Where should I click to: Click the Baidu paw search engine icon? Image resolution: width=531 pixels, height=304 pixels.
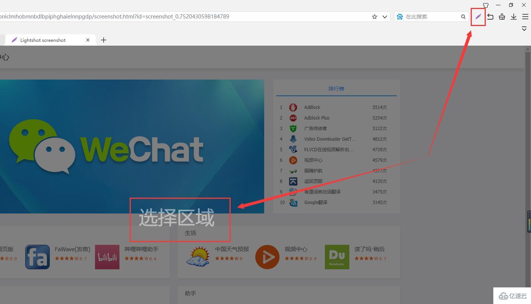(x=400, y=17)
